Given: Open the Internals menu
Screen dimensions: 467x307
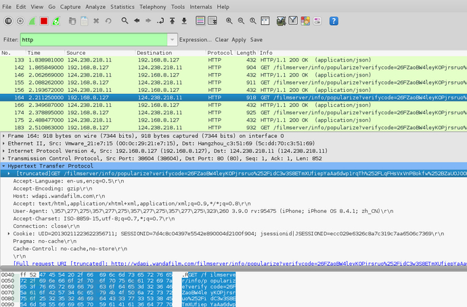Looking at the screenshot, I should 201,7.
